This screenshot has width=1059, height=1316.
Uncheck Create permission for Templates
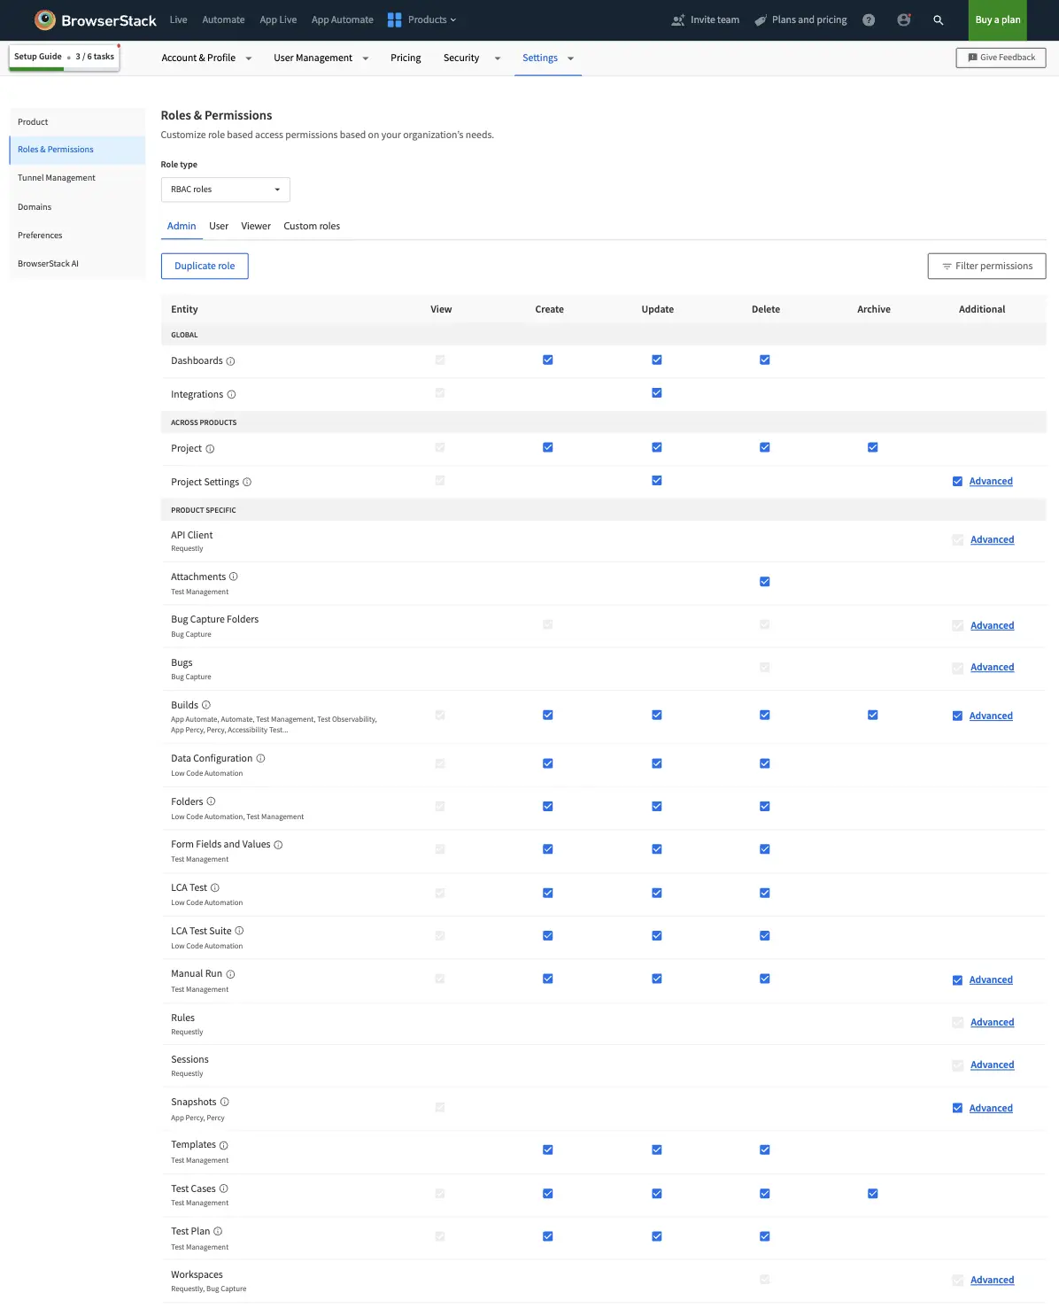tap(547, 1150)
